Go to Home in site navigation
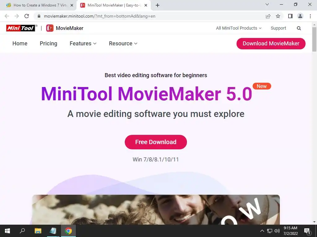317x237 pixels. pyautogui.click(x=20, y=43)
